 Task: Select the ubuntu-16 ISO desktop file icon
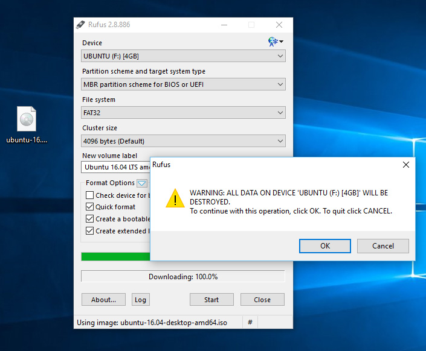[27, 119]
